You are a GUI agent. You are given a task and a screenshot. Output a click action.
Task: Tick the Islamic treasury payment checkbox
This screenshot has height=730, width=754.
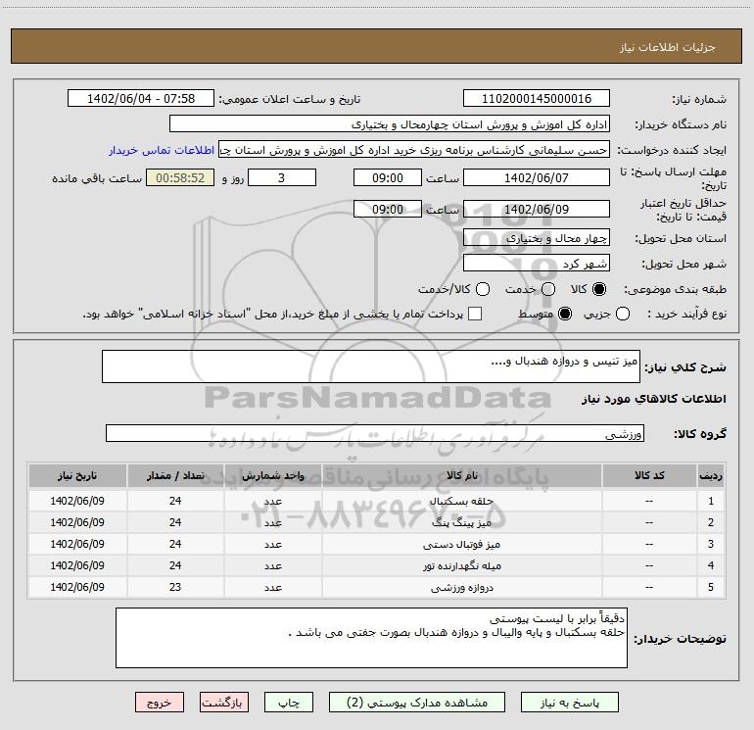pos(475,314)
